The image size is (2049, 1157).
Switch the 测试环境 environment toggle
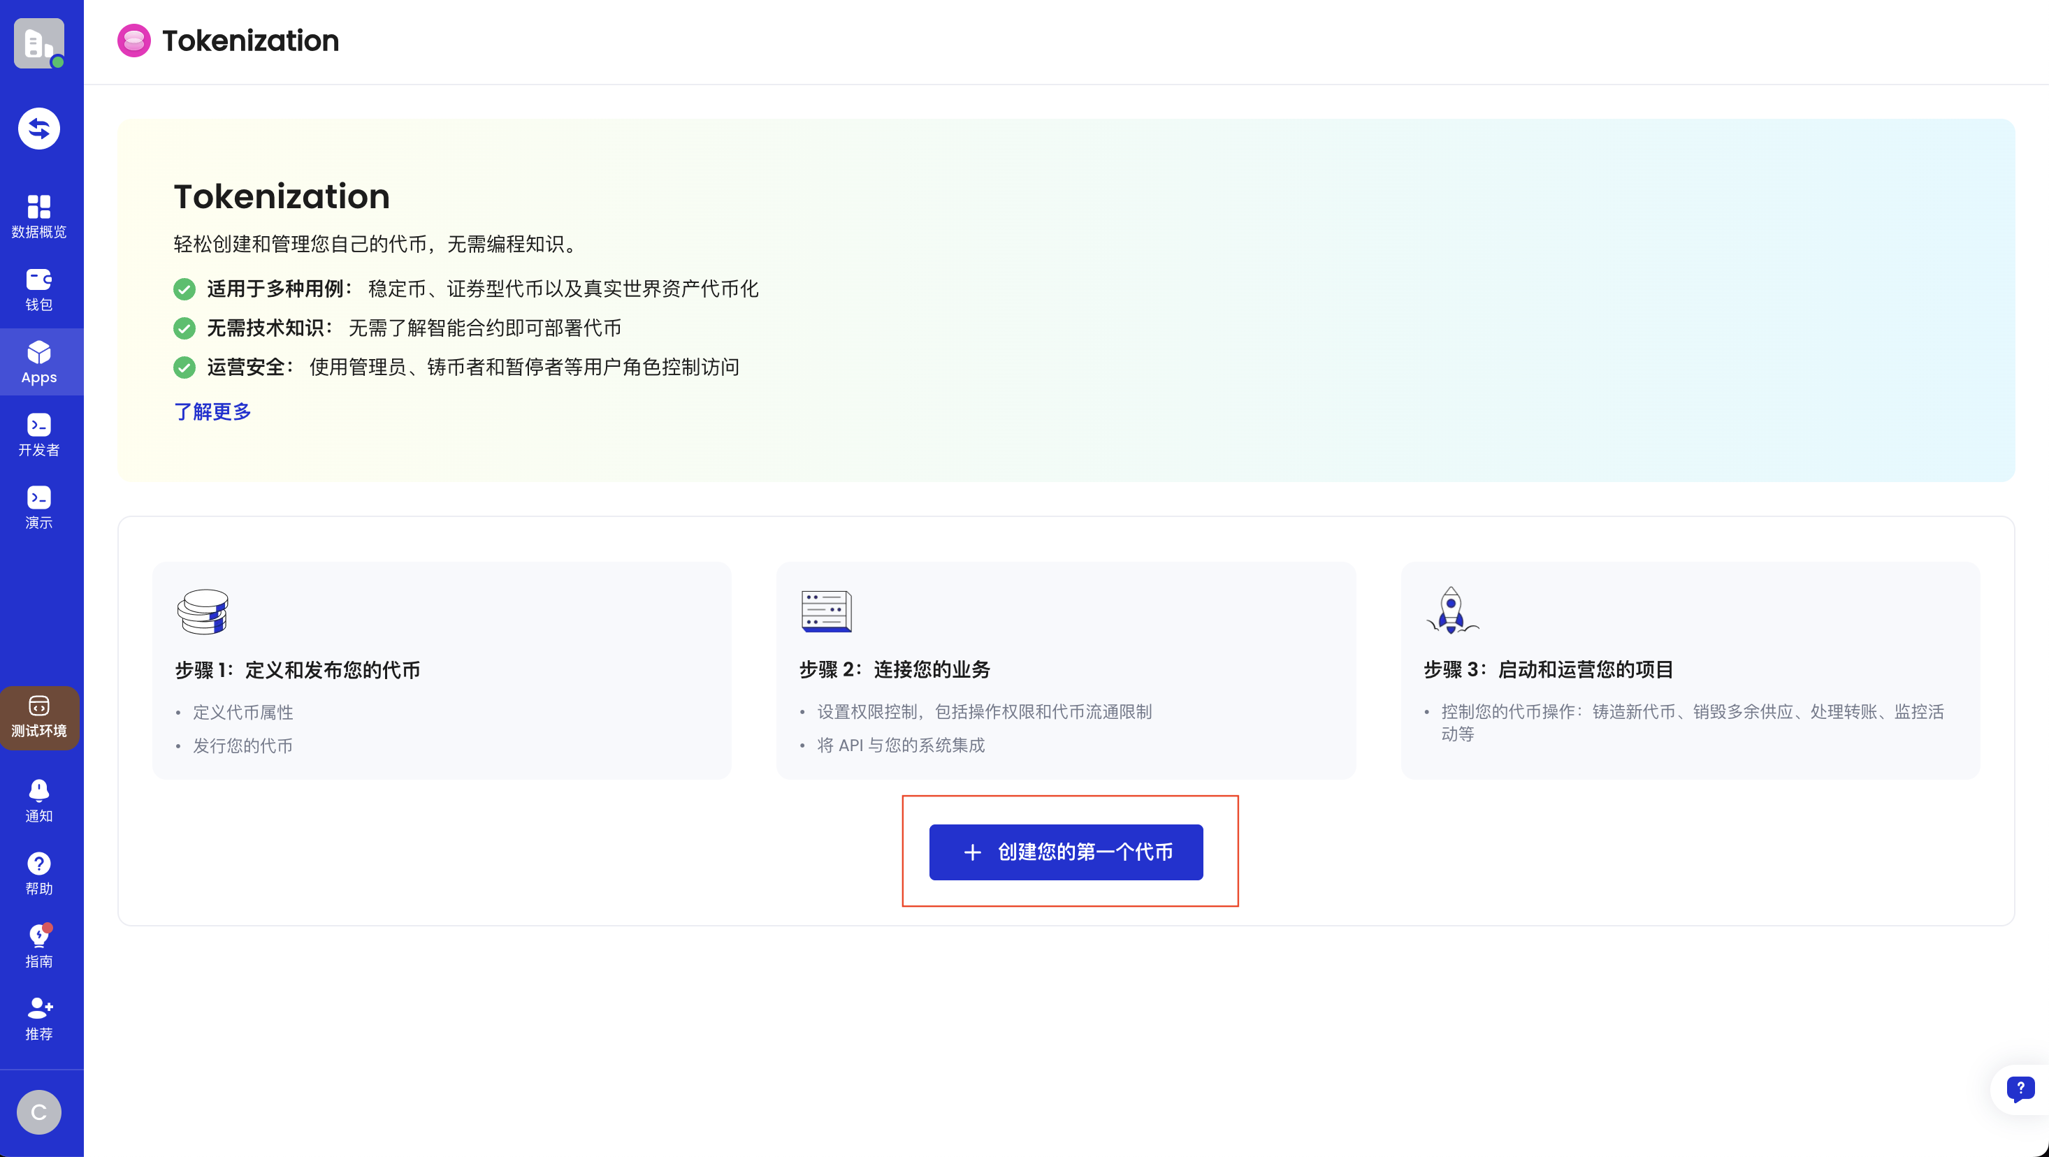point(39,718)
